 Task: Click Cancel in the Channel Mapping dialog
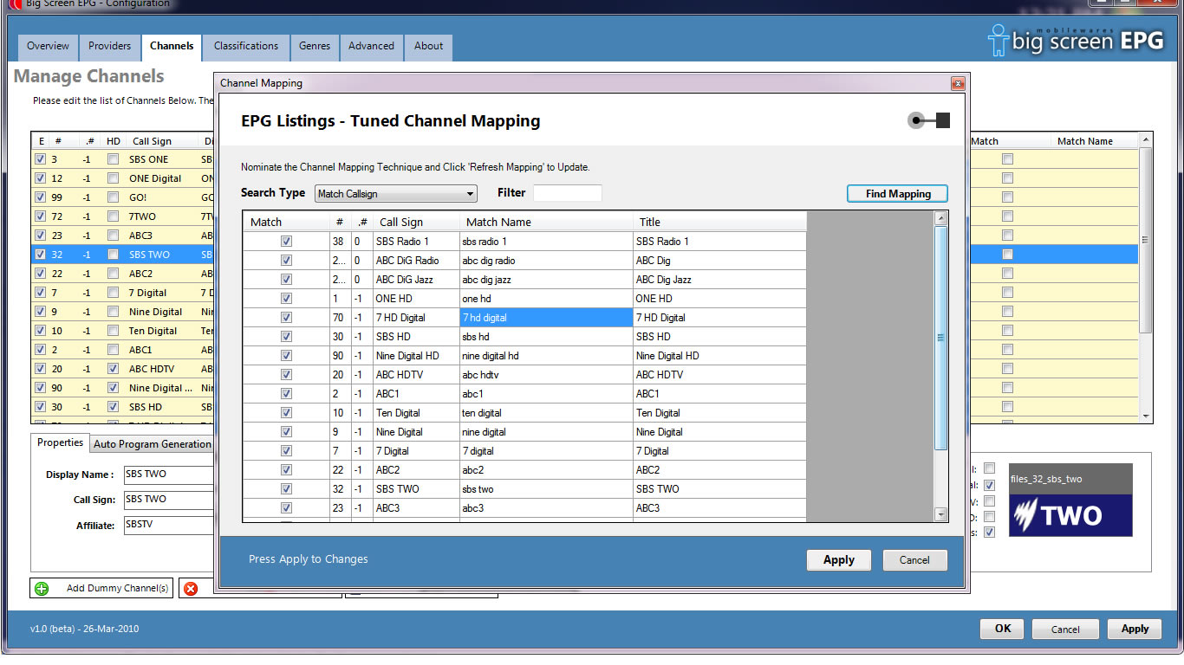[x=914, y=560]
